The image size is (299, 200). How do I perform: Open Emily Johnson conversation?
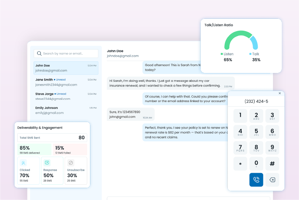click(x=66, y=110)
